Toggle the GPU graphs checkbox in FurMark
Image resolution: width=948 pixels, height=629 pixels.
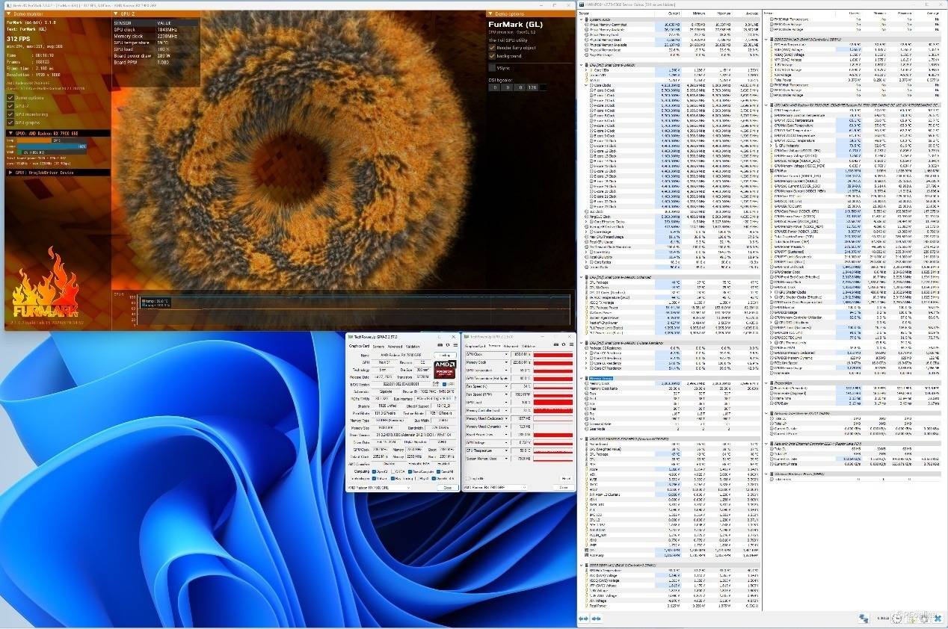click(x=10, y=123)
